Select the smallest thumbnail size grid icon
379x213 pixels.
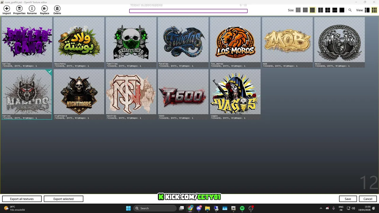pyautogui.click(x=298, y=10)
